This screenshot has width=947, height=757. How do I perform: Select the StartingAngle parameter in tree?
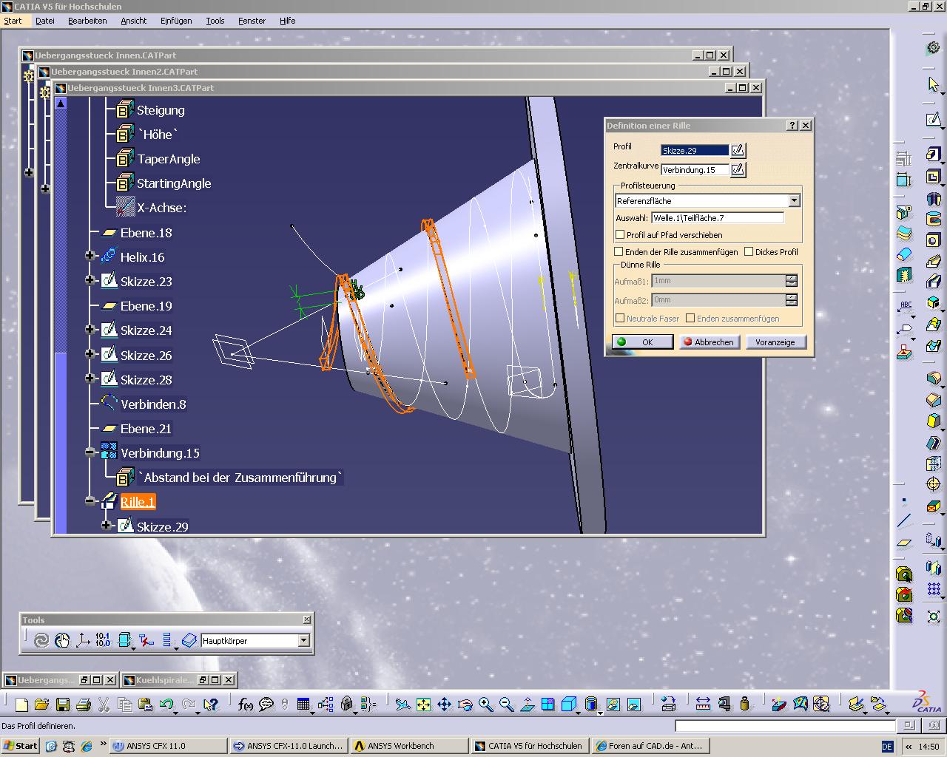174,183
